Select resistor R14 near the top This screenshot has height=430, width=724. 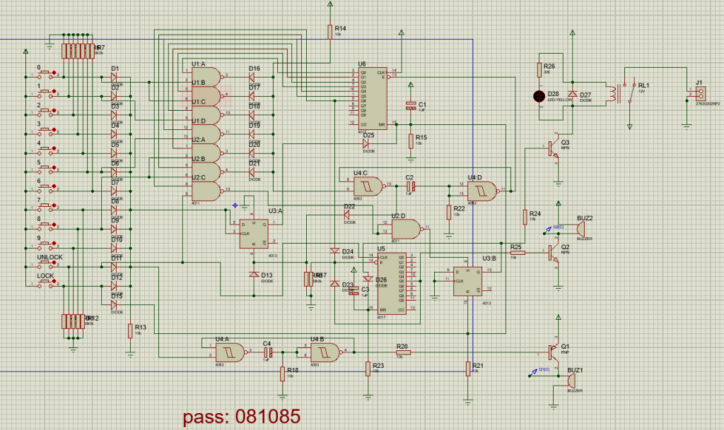[x=329, y=32]
